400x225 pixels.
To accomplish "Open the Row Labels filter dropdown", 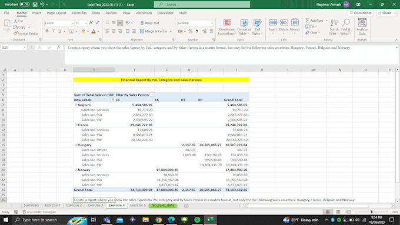I will [x=112, y=100].
